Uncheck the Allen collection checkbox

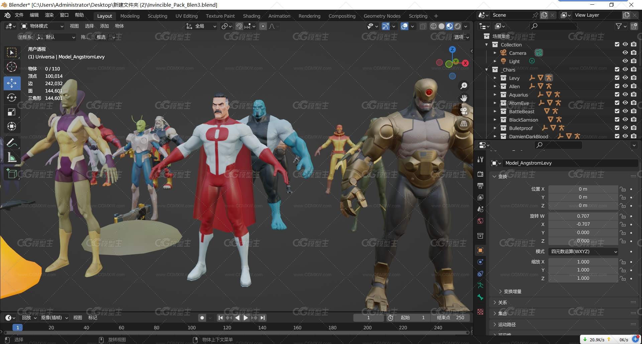[617, 86]
